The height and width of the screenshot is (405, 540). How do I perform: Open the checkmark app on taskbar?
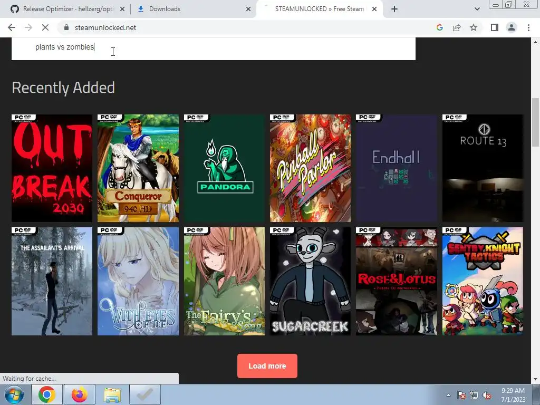[x=145, y=394]
